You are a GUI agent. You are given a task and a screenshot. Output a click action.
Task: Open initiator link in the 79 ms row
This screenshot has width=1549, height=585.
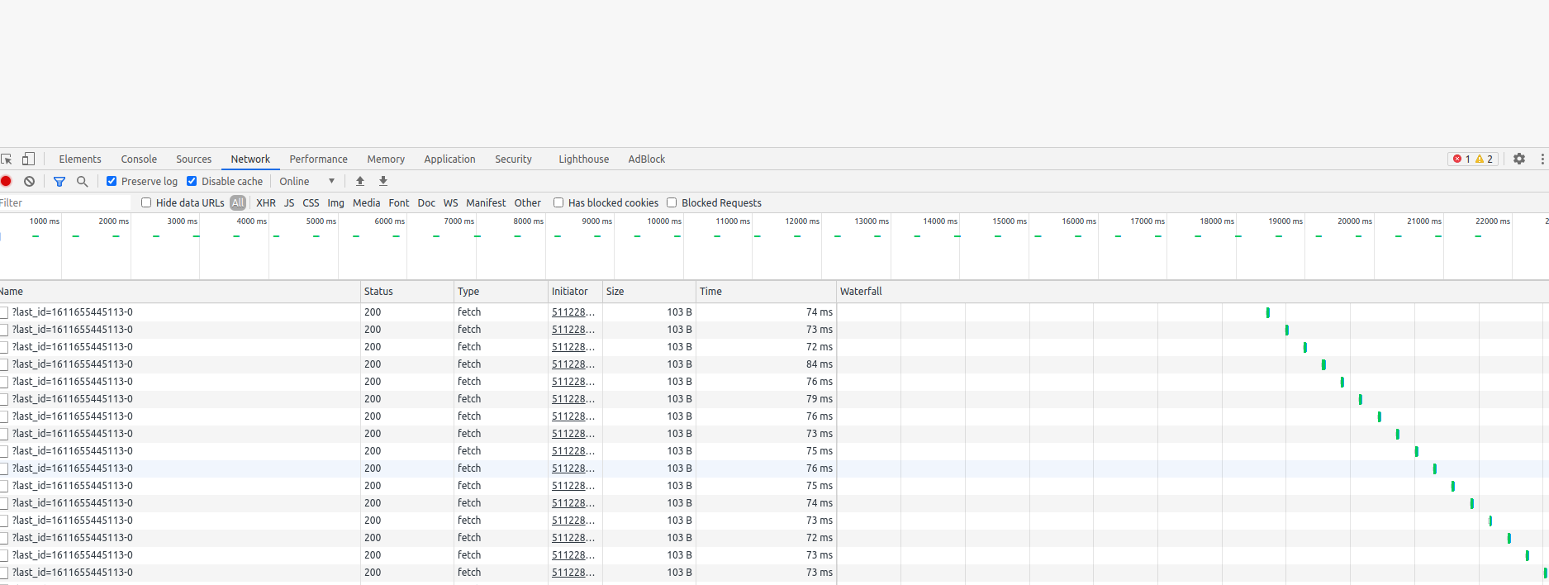coord(573,399)
